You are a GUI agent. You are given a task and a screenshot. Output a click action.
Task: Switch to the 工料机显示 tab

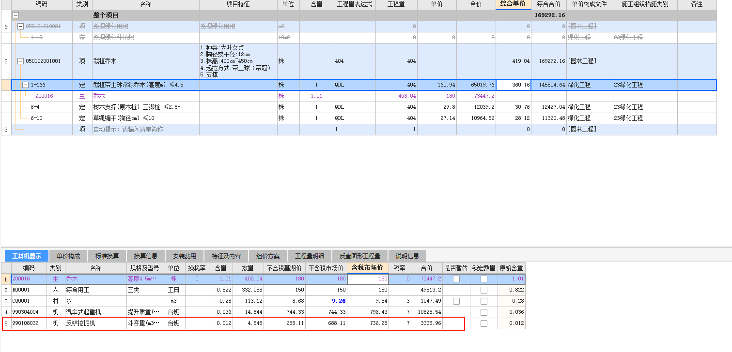[x=27, y=256]
